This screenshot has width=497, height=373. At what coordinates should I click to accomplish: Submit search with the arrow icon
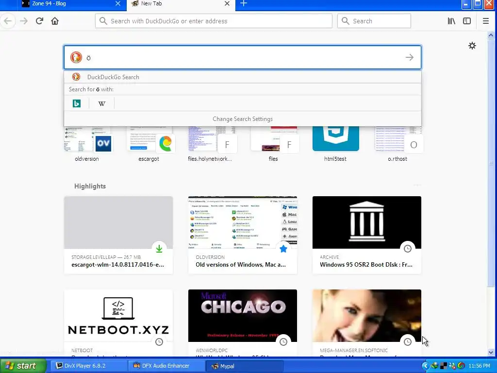[x=410, y=57]
